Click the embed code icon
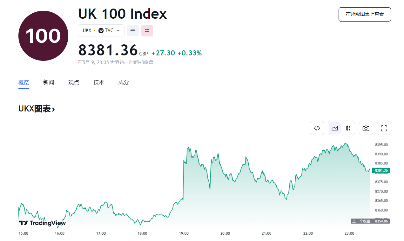 click(x=317, y=128)
